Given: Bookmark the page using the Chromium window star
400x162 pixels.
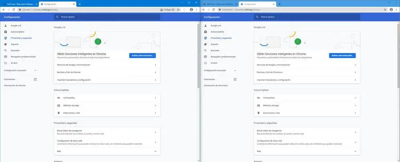Looking at the screenshot, I should point(385,10).
